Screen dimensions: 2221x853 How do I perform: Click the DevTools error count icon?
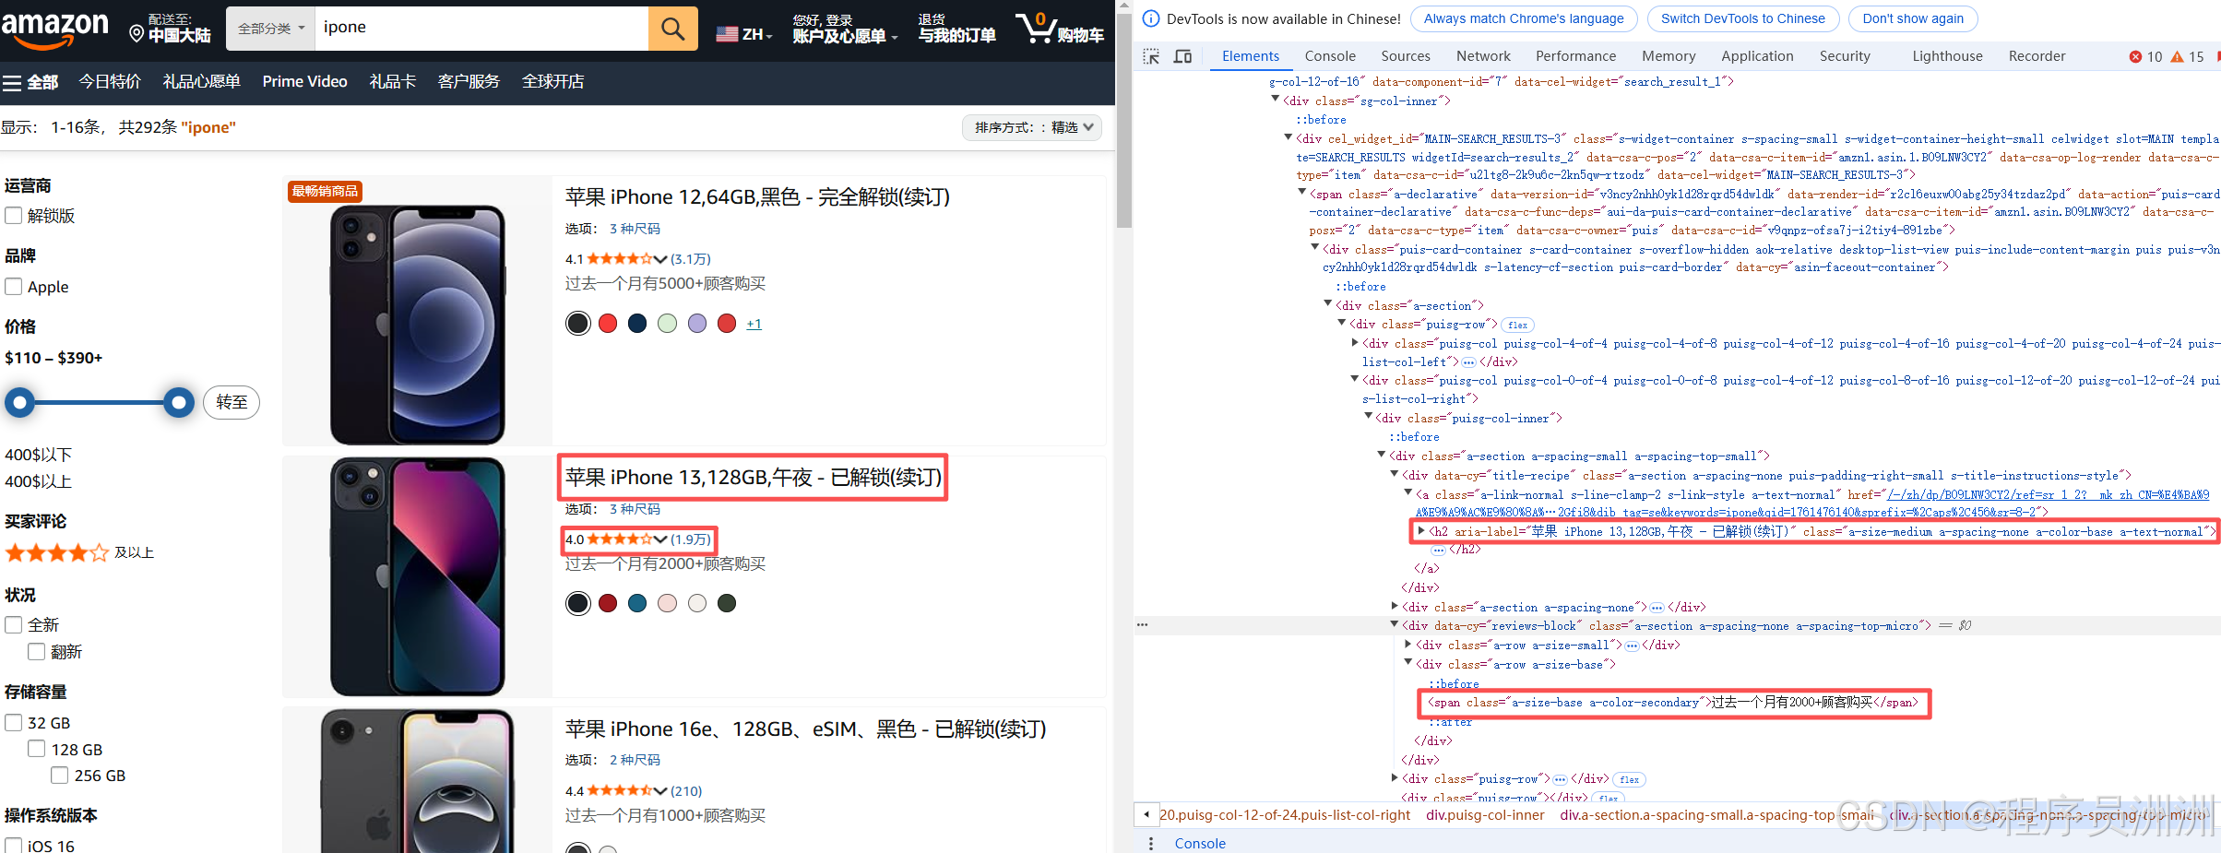[x=2135, y=57]
